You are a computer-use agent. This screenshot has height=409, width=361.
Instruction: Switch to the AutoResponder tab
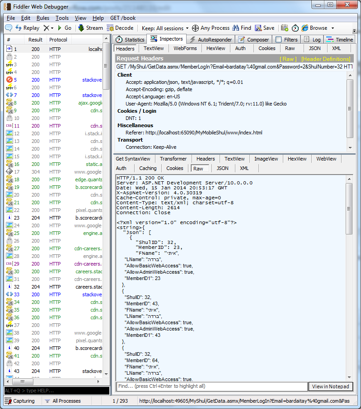(211, 40)
